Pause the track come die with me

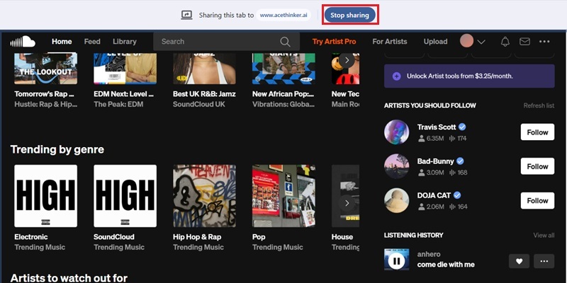[x=397, y=260]
